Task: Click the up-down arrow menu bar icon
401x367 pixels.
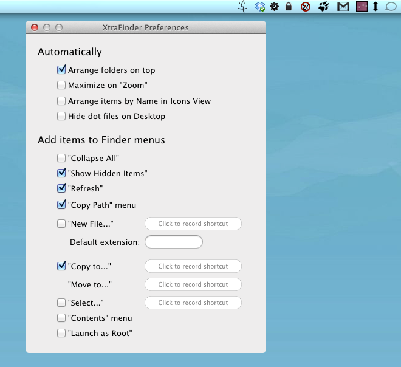Action: (x=375, y=7)
